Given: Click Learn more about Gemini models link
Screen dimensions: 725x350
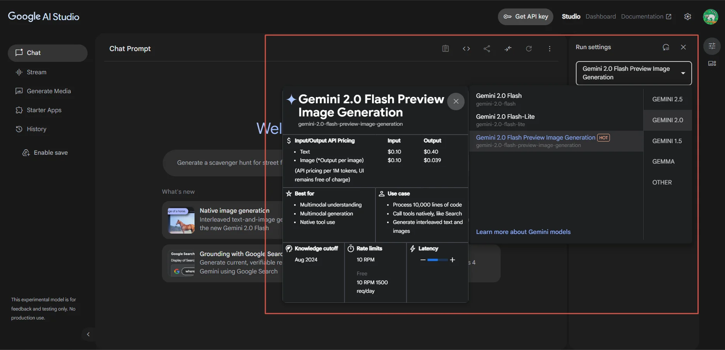Looking at the screenshot, I should coord(523,232).
